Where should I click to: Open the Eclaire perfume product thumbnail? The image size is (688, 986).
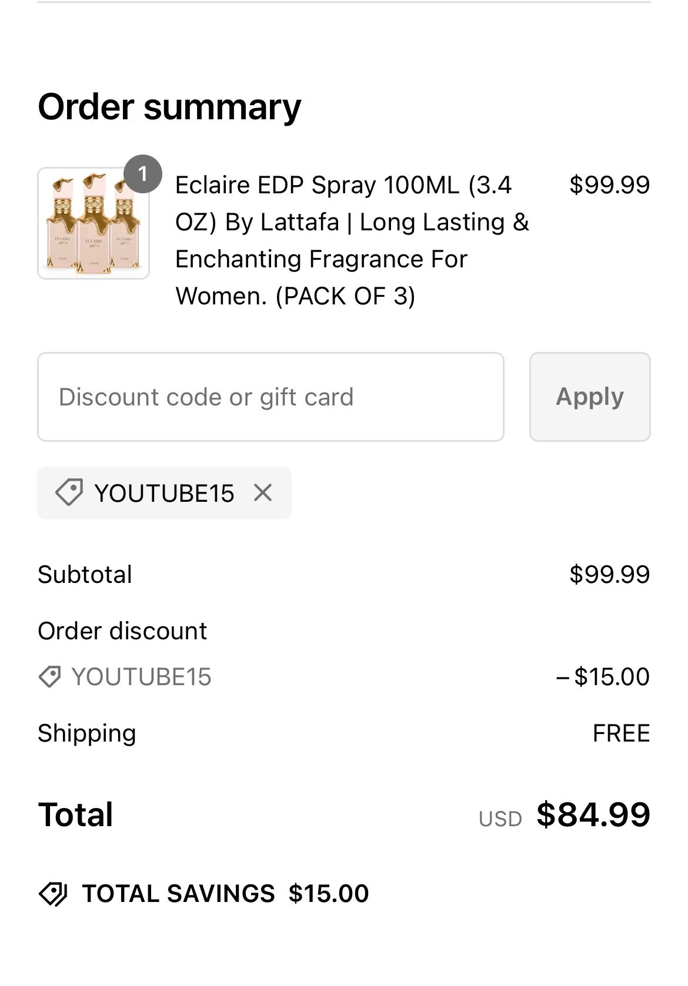(93, 224)
